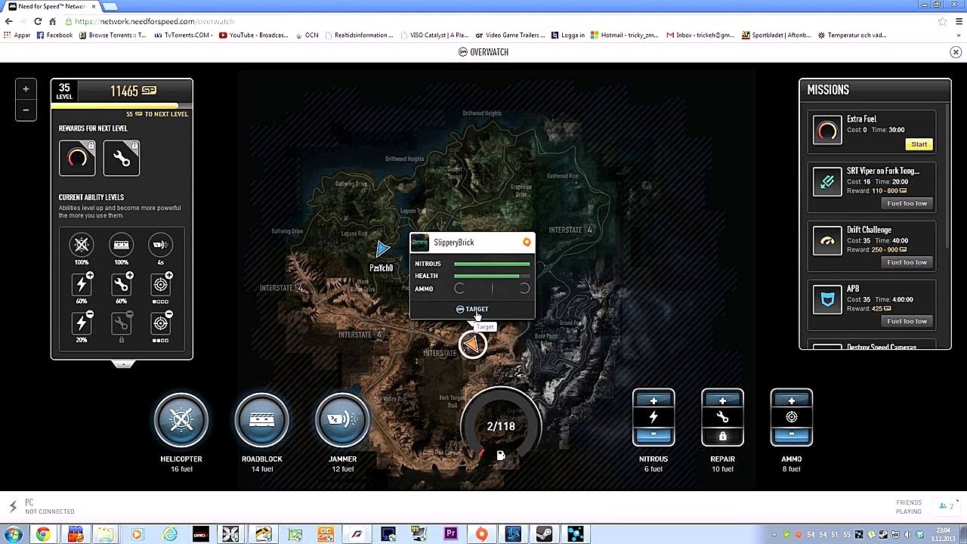Click SlipperyBrick's Health bar
The image size is (967, 544).
click(492, 276)
